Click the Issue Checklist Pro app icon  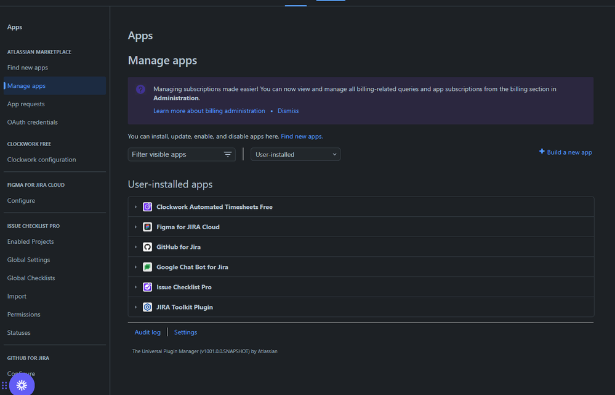[x=147, y=287]
